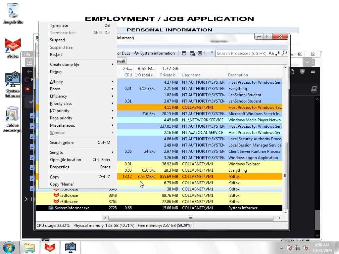Toggle regex search (.*) icon

[278, 53]
